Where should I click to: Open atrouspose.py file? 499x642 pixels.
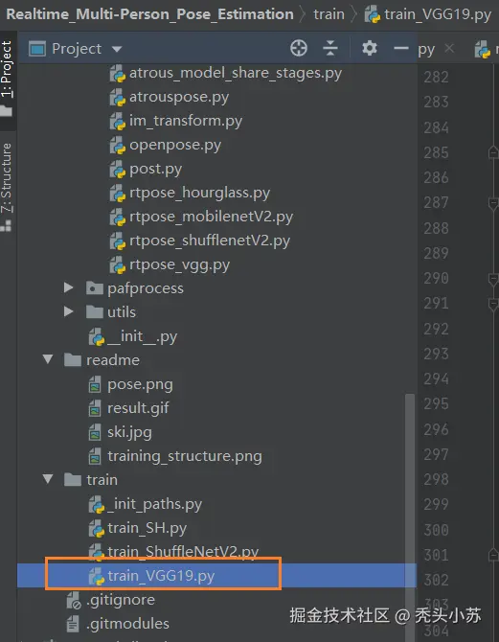(x=179, y=98)
